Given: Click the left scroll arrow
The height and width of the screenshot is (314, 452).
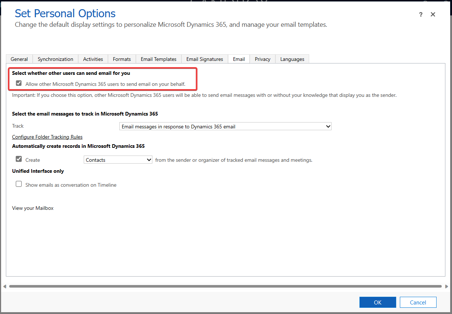Looking at the screenshot, I should (x=5, y=286).
